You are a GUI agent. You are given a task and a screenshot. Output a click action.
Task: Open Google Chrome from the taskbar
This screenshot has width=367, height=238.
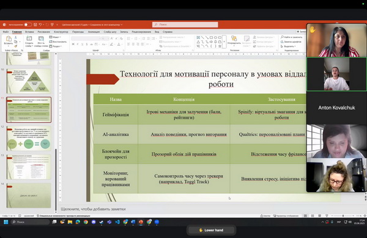pos(86,222)
